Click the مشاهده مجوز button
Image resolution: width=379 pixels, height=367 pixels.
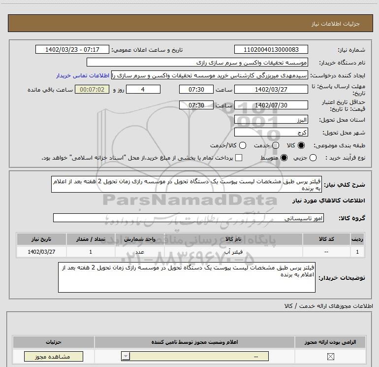click(54, 356)
